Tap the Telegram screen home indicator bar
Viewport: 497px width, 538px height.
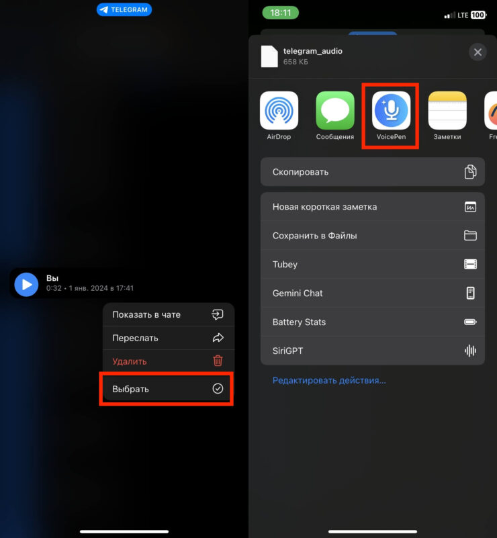pos(124,531)
